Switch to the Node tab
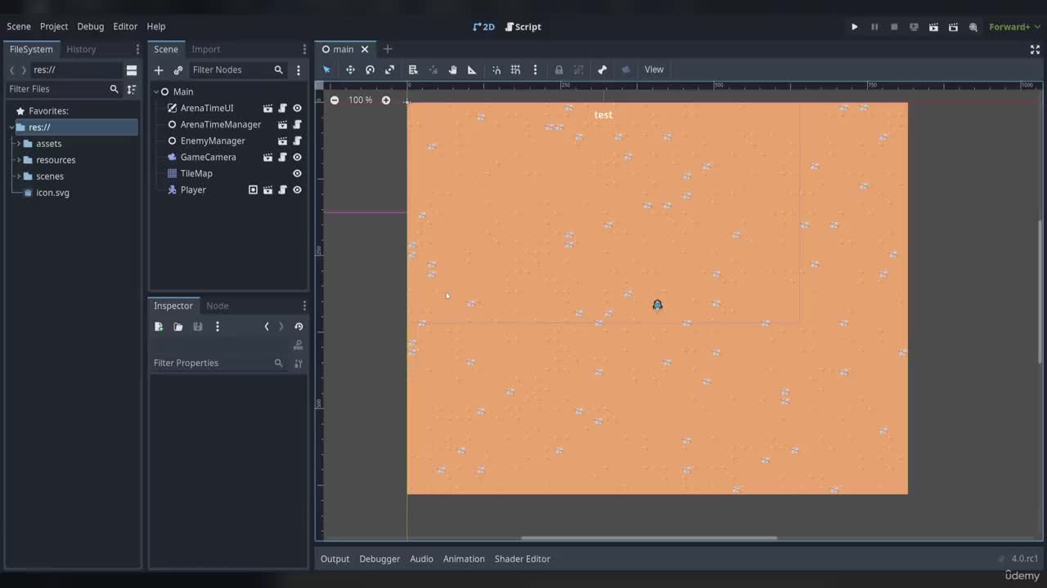 [x=218, y=305]
